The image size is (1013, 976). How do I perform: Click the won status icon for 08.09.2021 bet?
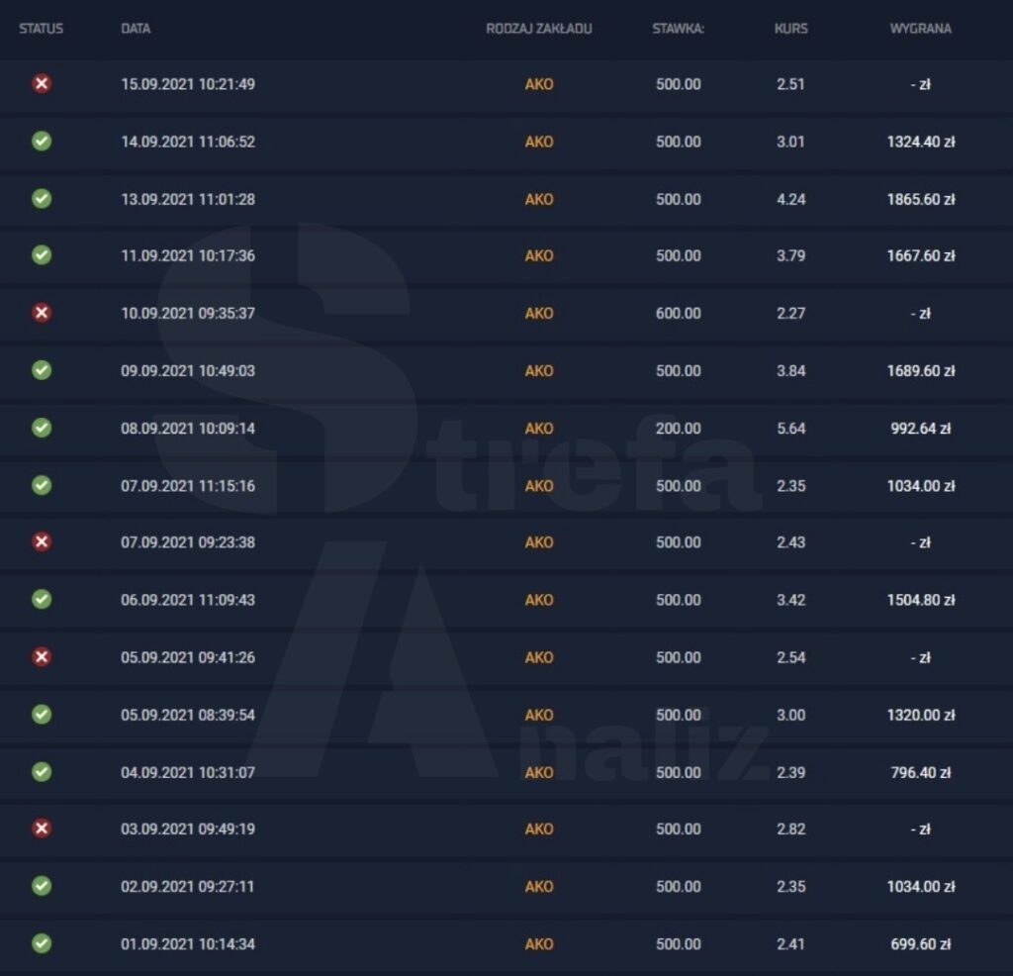pyautogui.click(x=42, y=428)
